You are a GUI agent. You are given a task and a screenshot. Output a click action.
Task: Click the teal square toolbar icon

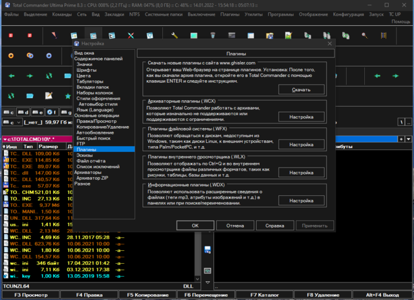click(x=194, y=36)
